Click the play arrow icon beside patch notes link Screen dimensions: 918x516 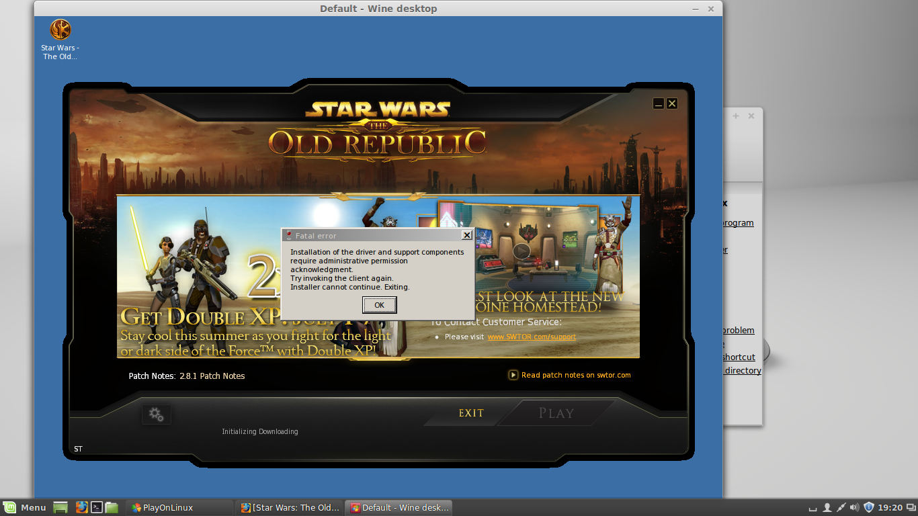click(x=513, y=375)
